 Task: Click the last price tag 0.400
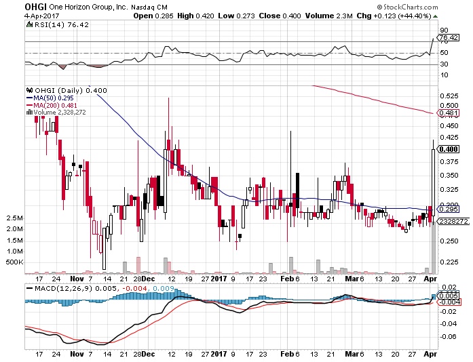point(449,149)
